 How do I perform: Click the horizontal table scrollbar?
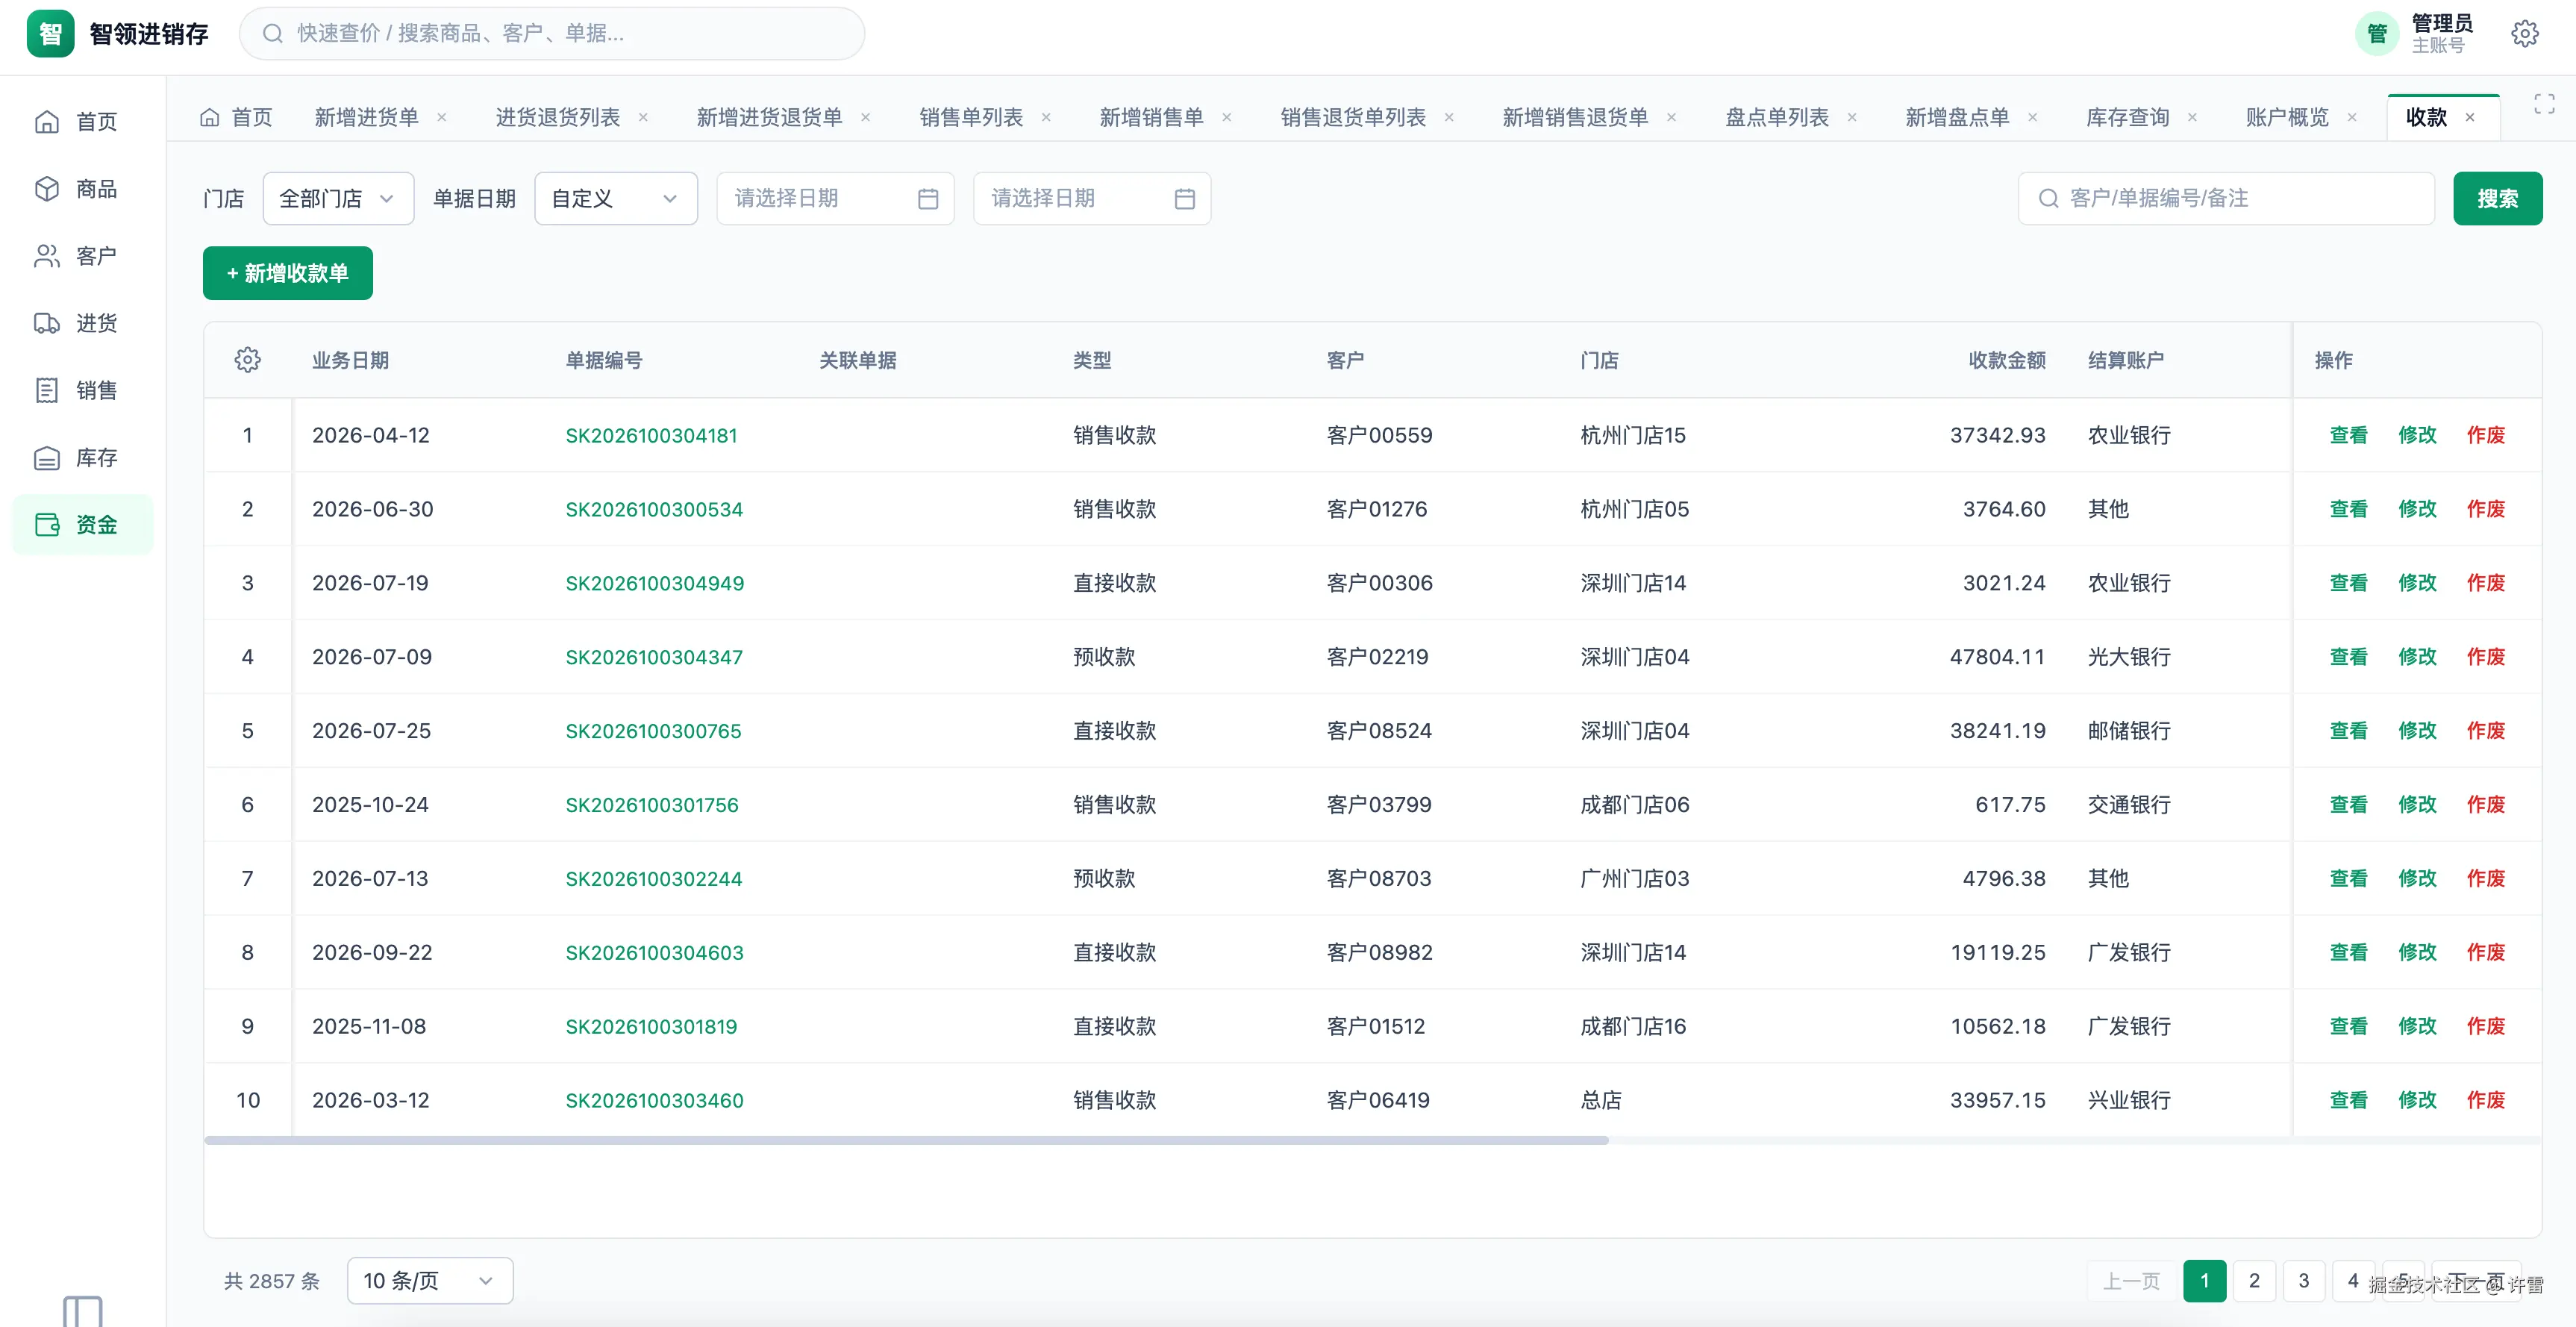(906, 1140)
